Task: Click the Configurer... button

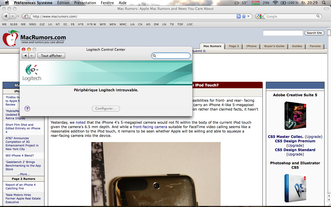Action: (106, 108)
